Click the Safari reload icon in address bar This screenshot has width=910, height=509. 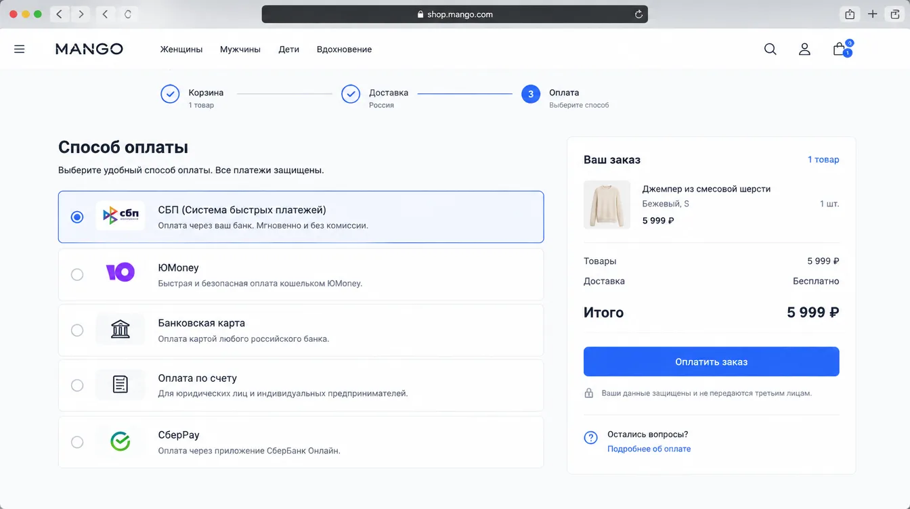[x=638, y=14]
